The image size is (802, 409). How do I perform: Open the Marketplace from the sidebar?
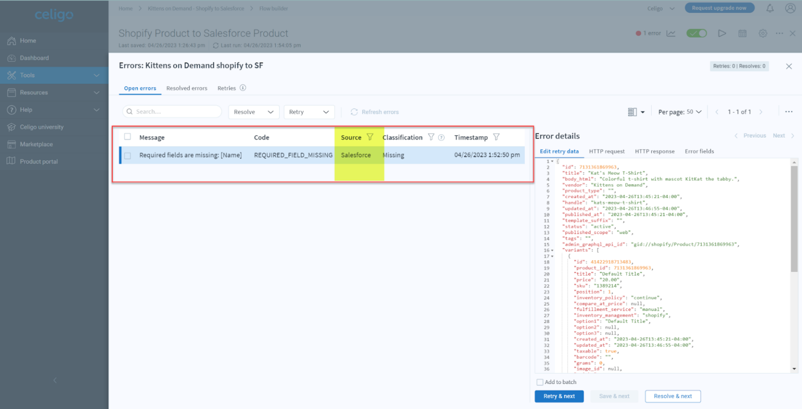tap(11, 144)
